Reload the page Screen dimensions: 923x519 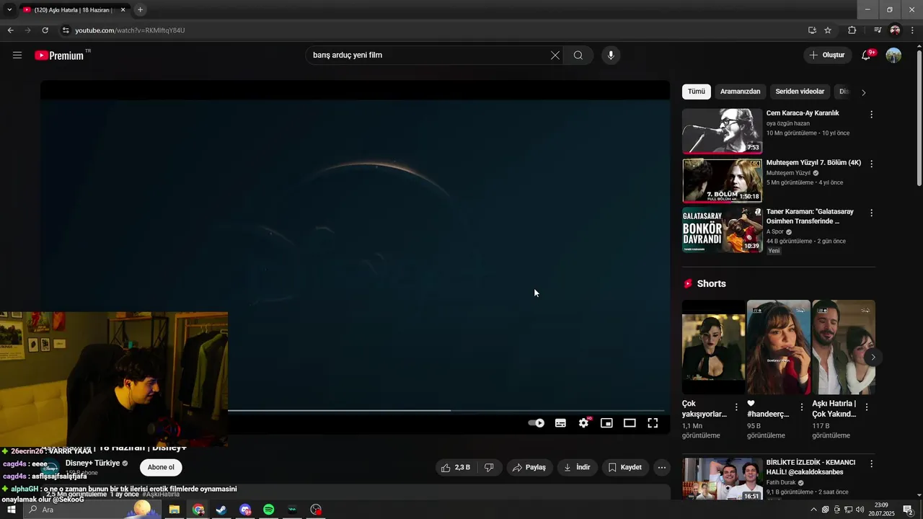tap(45, 30)
